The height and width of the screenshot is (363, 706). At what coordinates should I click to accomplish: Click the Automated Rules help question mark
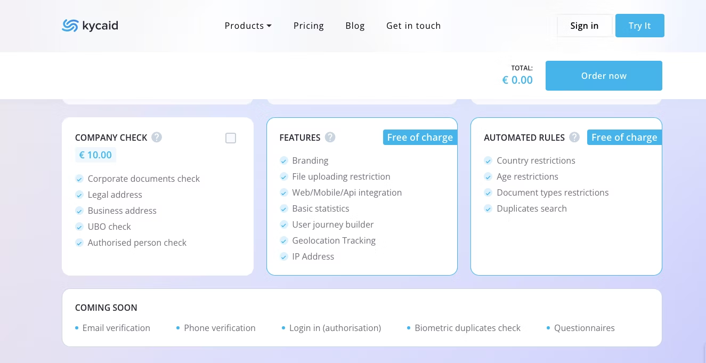pos(574,138)
